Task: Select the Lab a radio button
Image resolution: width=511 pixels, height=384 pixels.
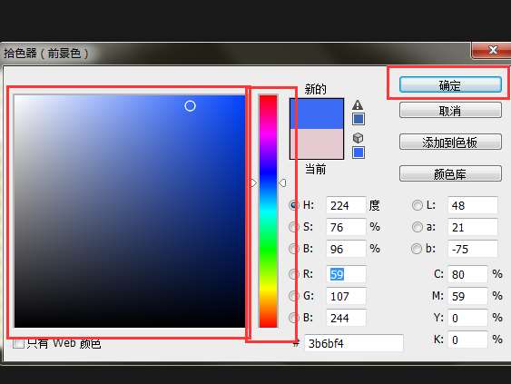Action: 417,227
